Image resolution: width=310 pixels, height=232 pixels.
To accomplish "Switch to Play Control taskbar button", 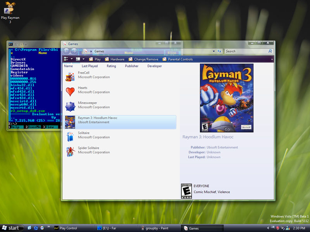I will (x=73, y=228).
